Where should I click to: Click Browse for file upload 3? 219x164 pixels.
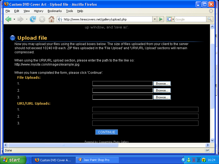click(x=162, y=97)
